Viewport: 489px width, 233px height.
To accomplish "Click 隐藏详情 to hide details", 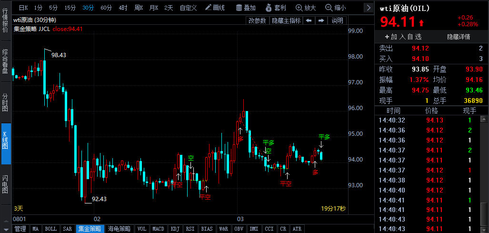I will click(459, 37).
